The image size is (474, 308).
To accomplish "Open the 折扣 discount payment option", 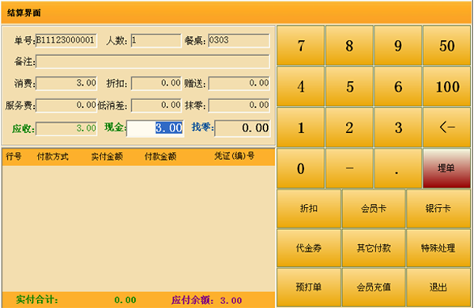I will [x=309, y=209].
